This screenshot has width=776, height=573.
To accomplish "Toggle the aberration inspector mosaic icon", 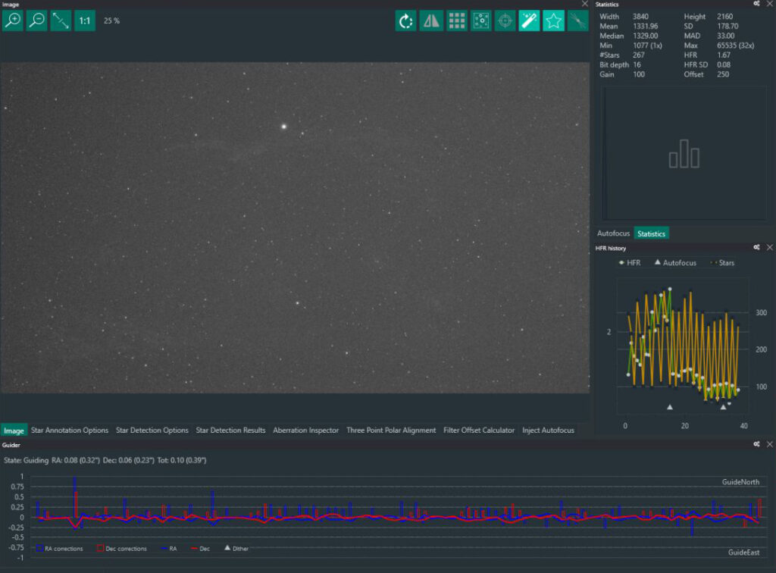I will click(x=481, y=20).
